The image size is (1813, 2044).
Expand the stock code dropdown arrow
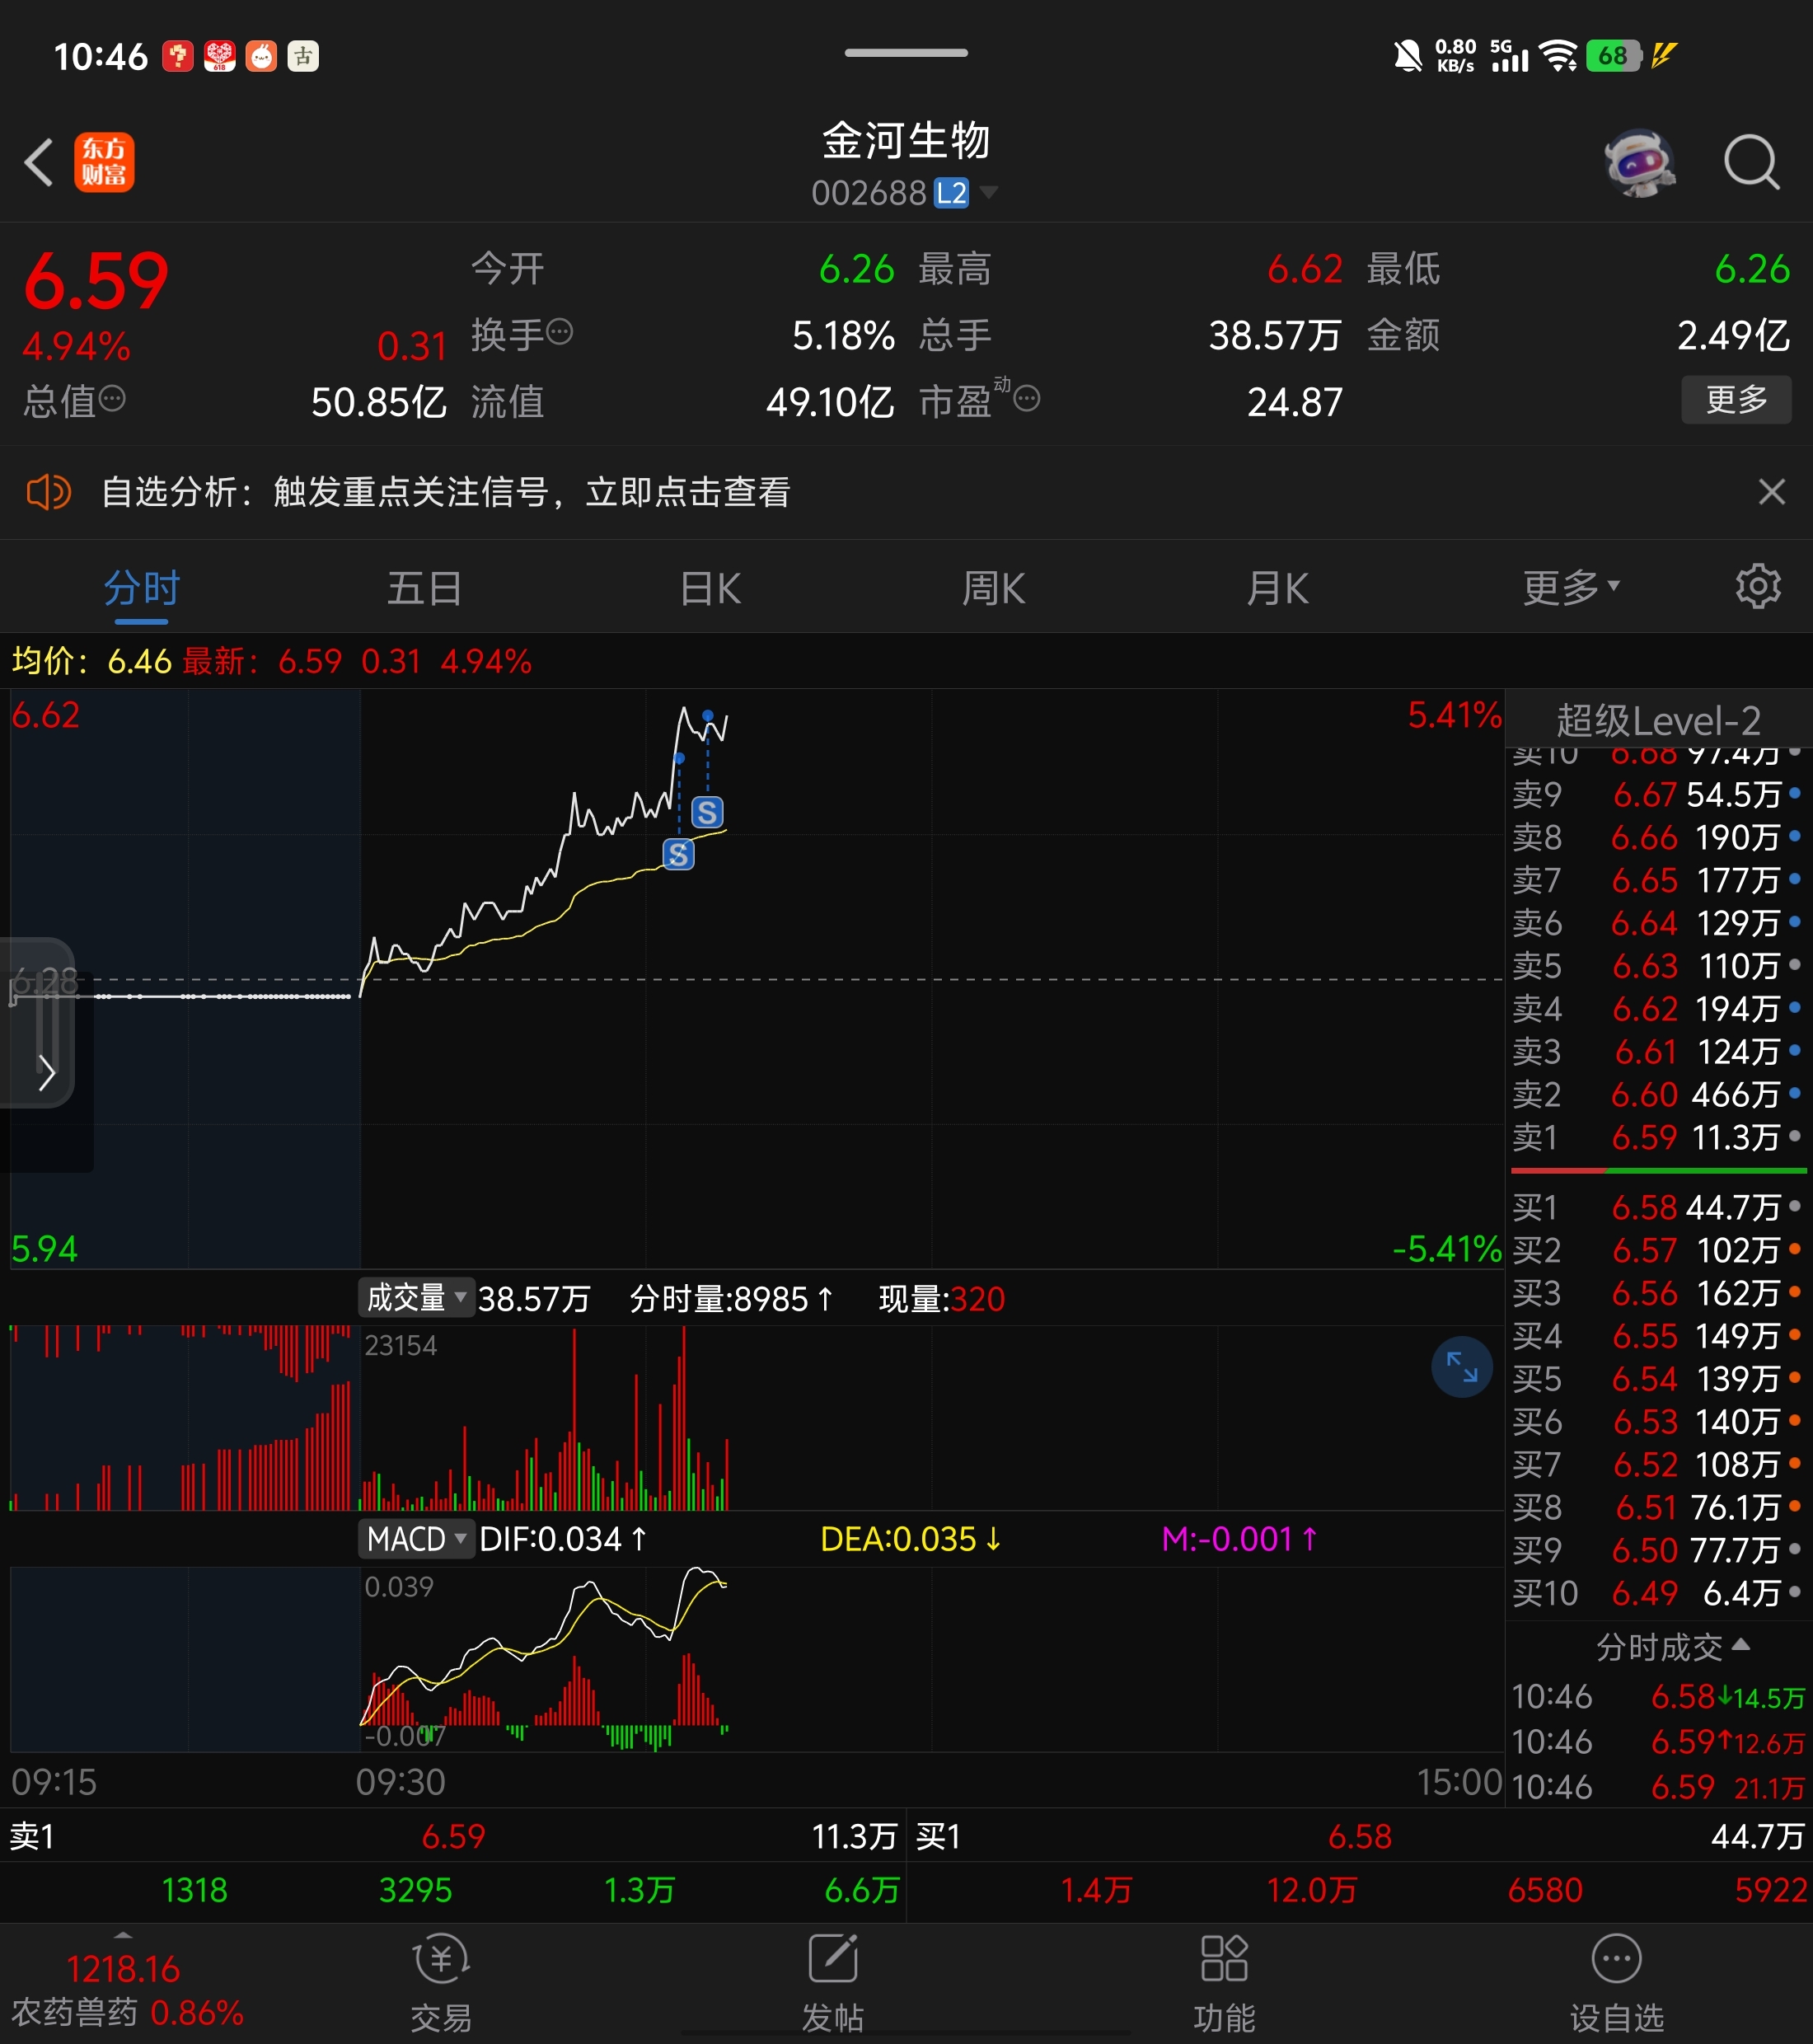988,192
